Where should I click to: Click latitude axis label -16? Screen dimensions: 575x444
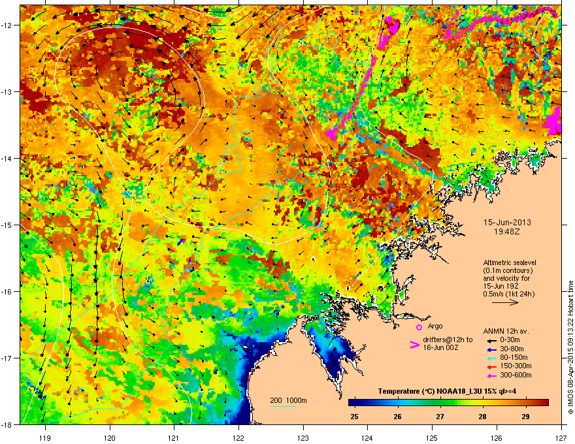(7, 292)
